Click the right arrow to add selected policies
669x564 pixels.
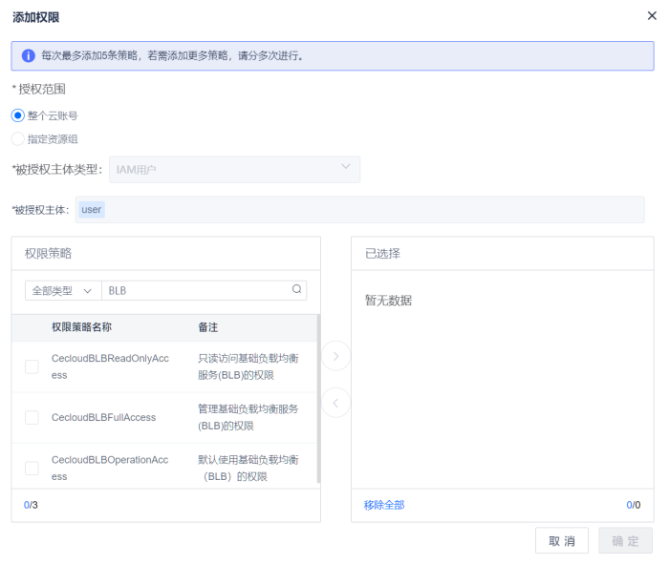[335, 356]
